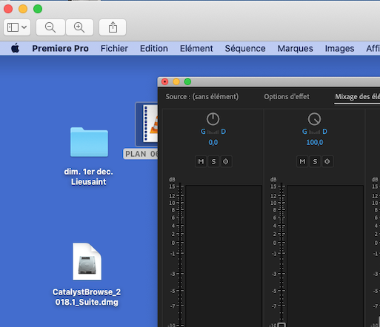The width and height of the screenshot is (380, 327).
Task: Open the sidebar view dropdown in Preview
Action: (17, 27)
